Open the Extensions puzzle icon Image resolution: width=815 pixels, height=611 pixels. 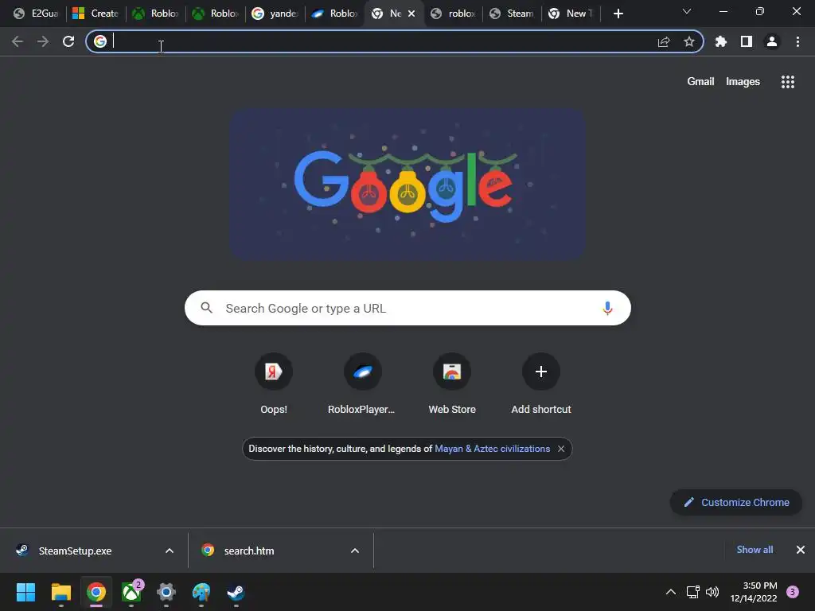click(x=721, y=41)
